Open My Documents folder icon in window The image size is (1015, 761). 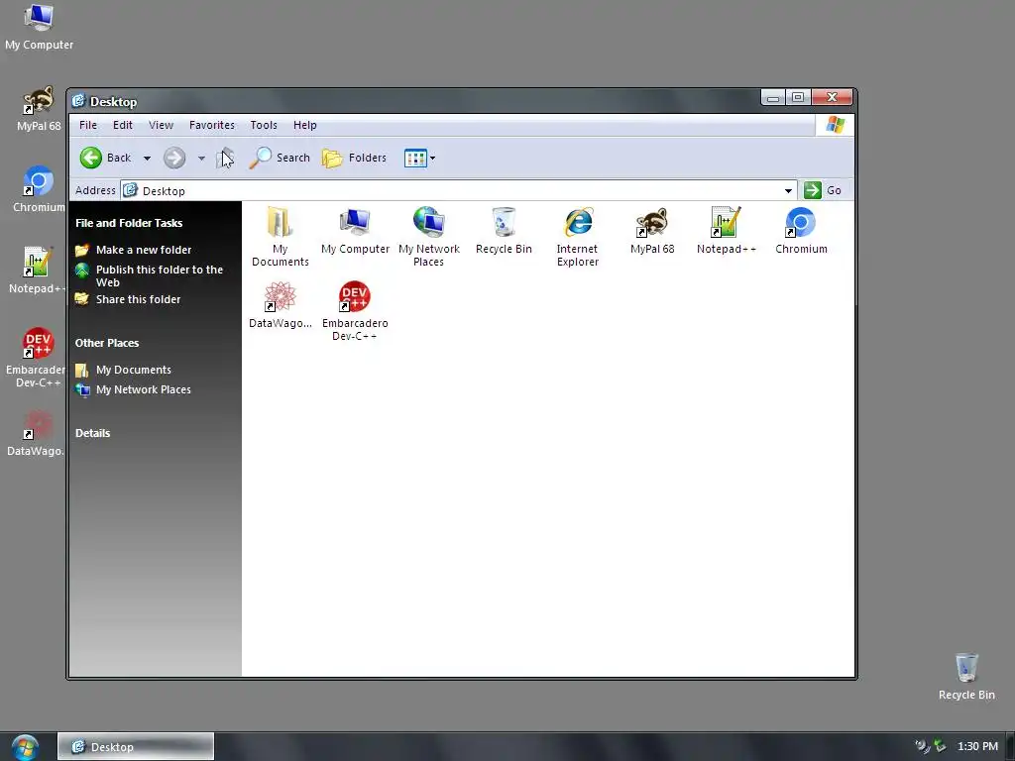click(x=280, y=222)
